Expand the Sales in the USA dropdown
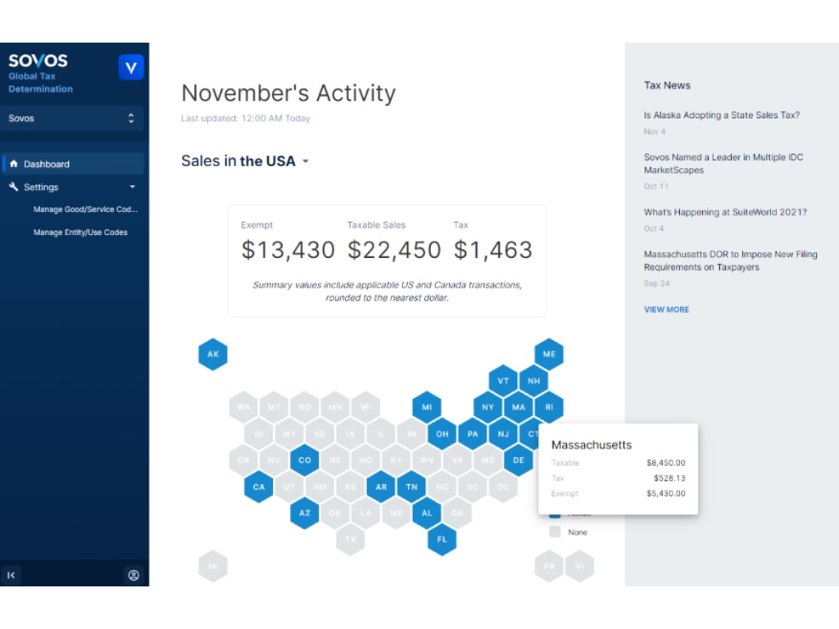 tap(305, 161)
